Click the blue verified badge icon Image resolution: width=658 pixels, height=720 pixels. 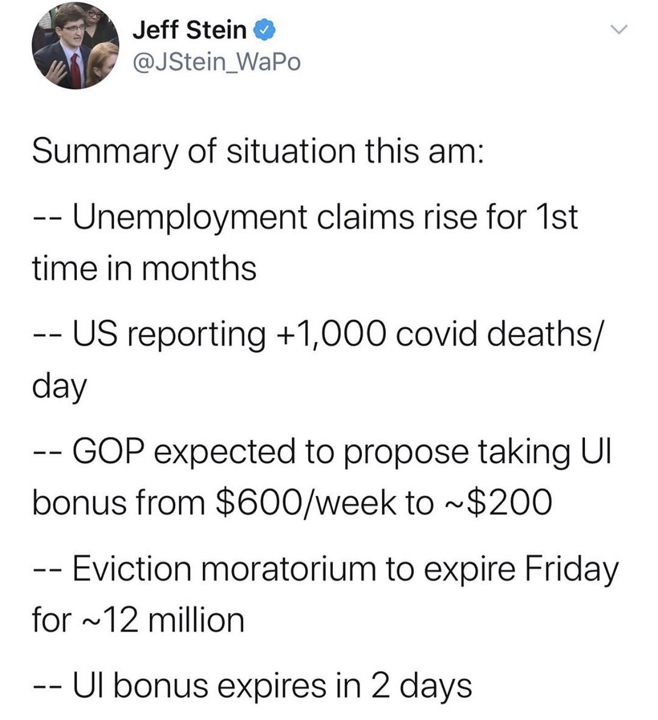click(x=265, y=30)
